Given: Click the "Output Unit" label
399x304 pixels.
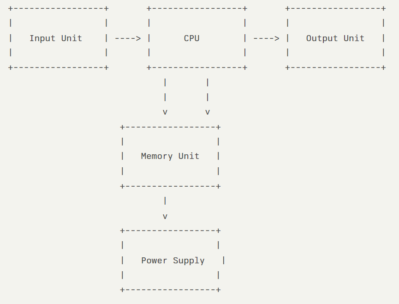Looking at the screenshot, I should (335, 38).
